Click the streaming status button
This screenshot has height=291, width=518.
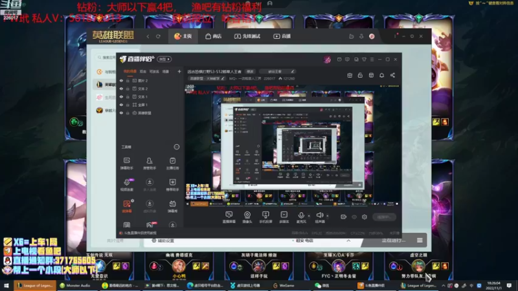tap(383, 217)
